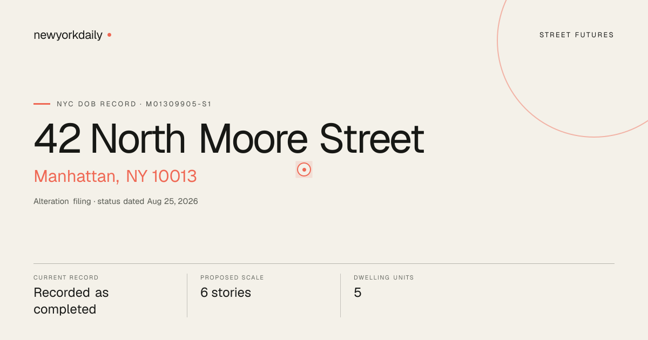Select the Alteration filing status date line
Image resolution: width=648 pixels, height=340 pixels.
coord(116,201)
